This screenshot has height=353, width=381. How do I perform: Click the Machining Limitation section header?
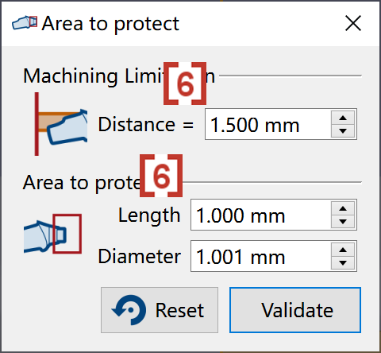[x=119, y=76]
